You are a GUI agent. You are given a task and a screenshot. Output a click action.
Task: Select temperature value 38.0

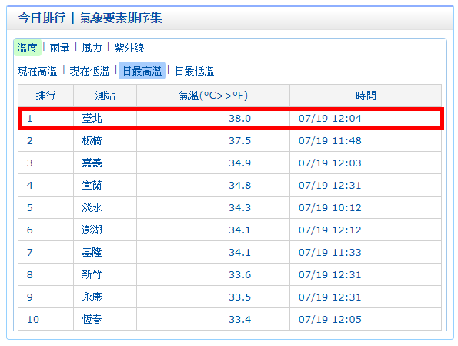[240, 119]
